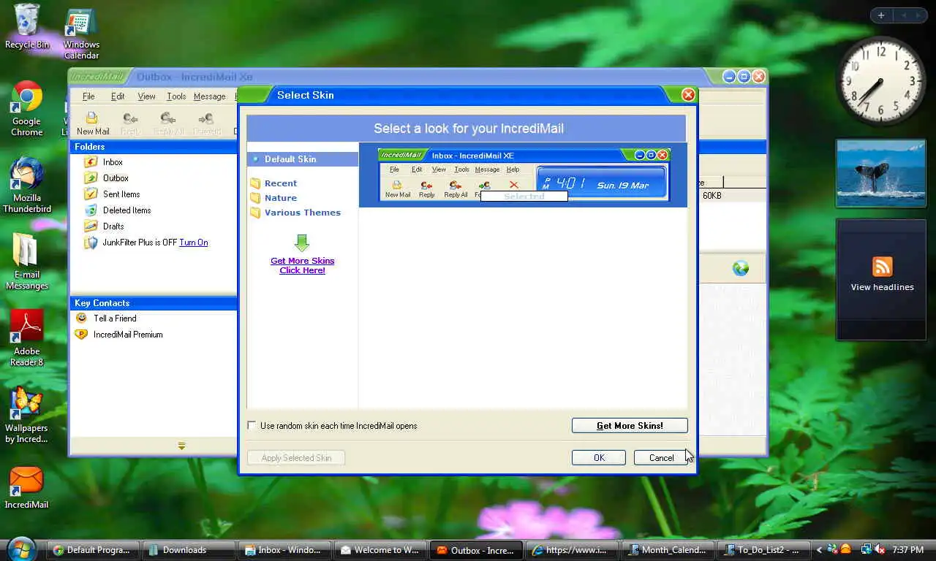Close the Select Skin dialog
The image size is (936, 561).
688,95
